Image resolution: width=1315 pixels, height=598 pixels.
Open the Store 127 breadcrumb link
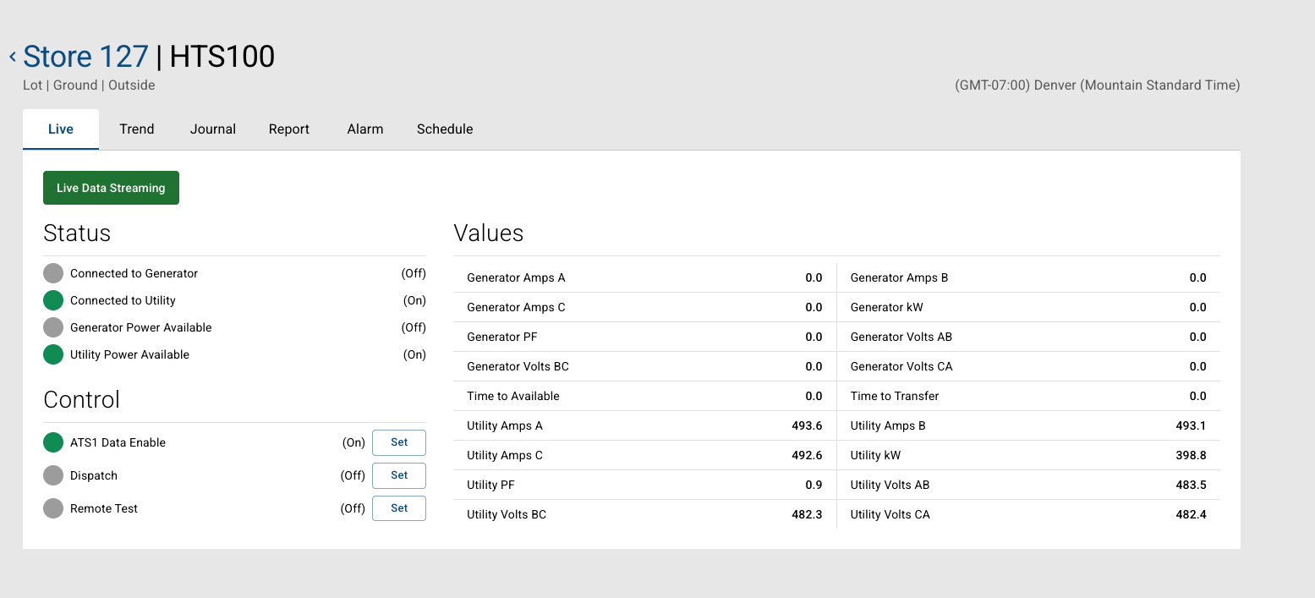pos(85,57)
